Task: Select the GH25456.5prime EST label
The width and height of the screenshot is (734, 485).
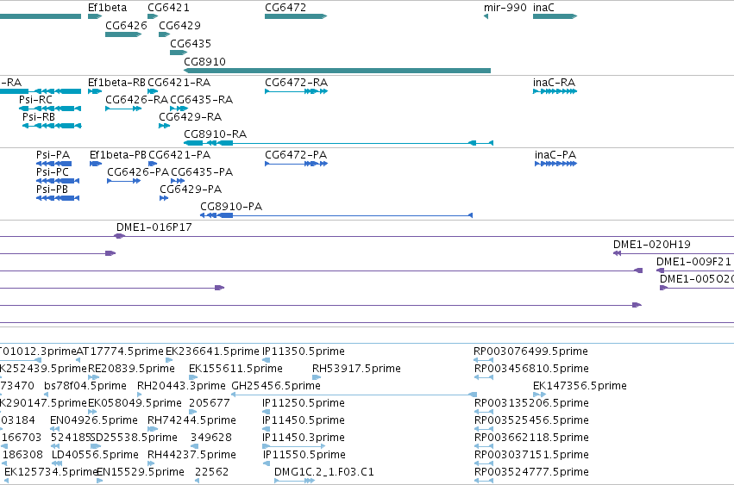Action: (x=276, y=386)
